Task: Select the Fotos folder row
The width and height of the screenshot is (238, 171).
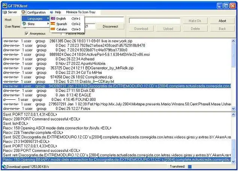Action: (x=117, y=108)
